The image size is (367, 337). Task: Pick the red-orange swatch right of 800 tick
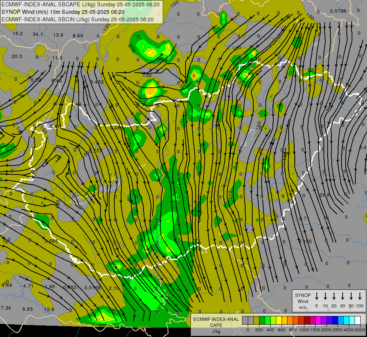coord(296,321)
